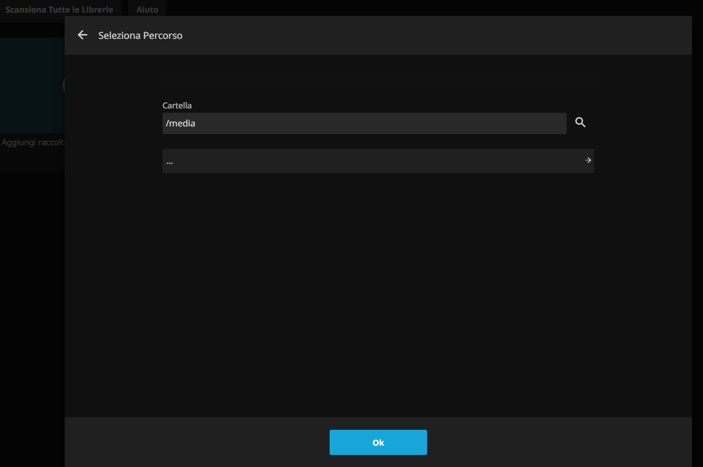Viewport: 703px width, 467px height.
Task: Click the 'Seleziona Percorso' dialog title
Action: click(x=140, y=36)
